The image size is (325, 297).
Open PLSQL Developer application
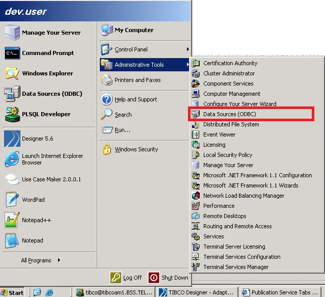(46, 114)
